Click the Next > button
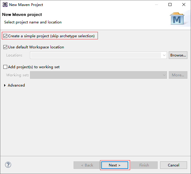The height and width of the screenshot is (174, 191). click(x=115, y=165)
